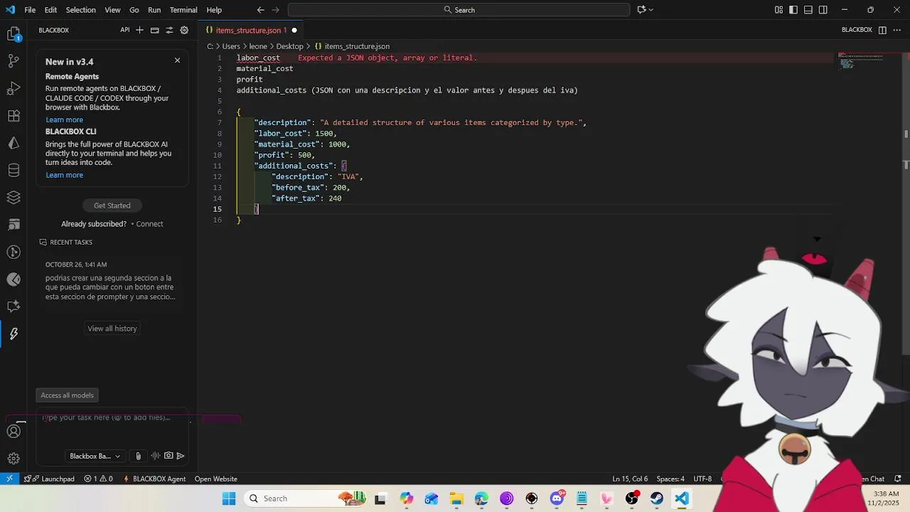Open BLACKBOX panel sliders settings icon
Screen dimensions: 910x512
[x=169, y=30]
